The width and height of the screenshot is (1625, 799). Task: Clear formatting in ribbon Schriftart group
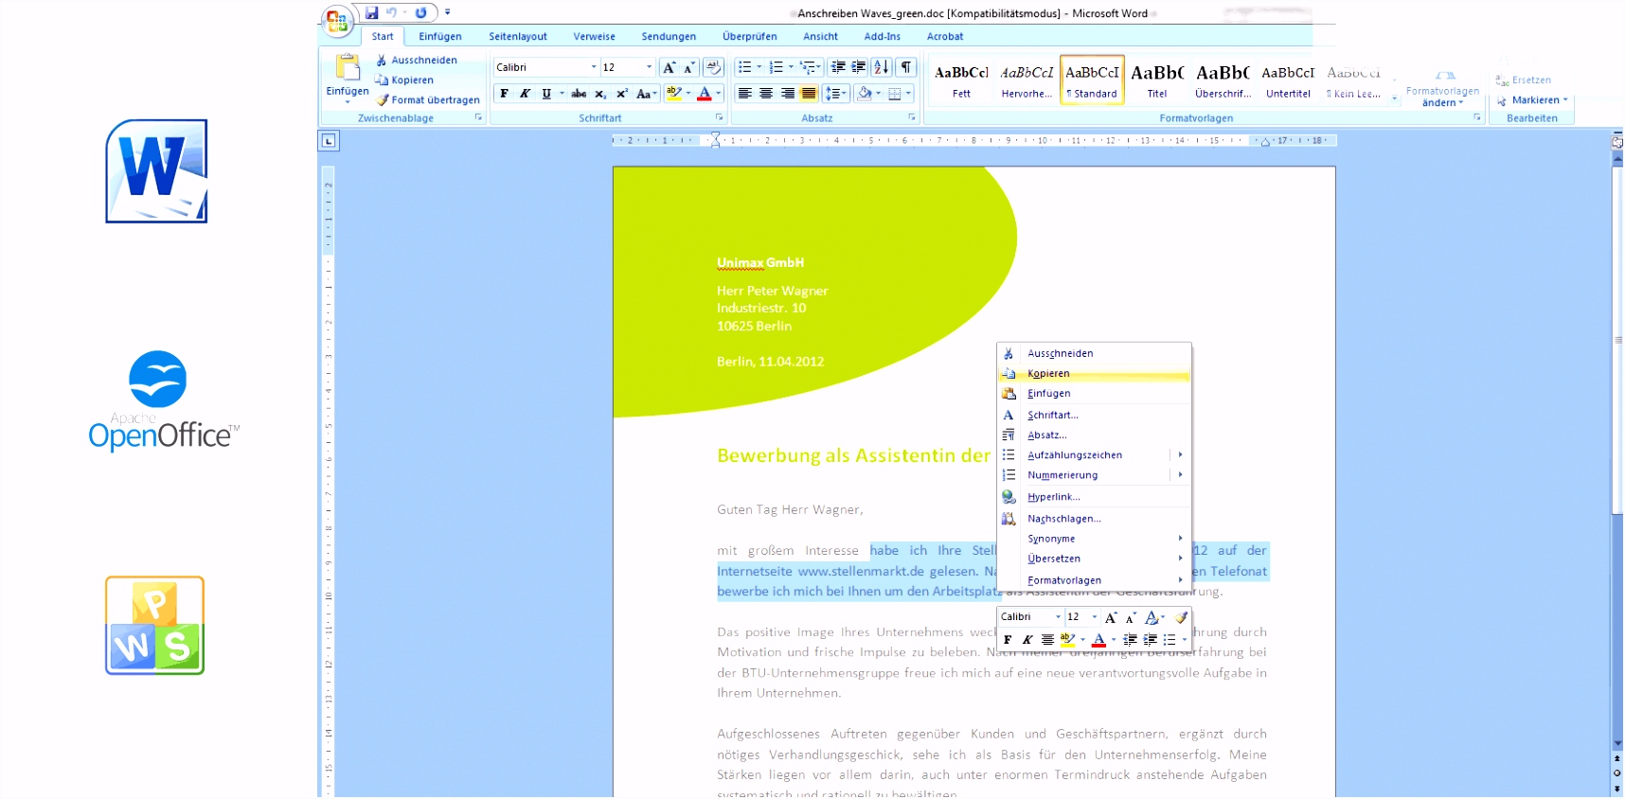pyautogui.click(x=714, y=67)
